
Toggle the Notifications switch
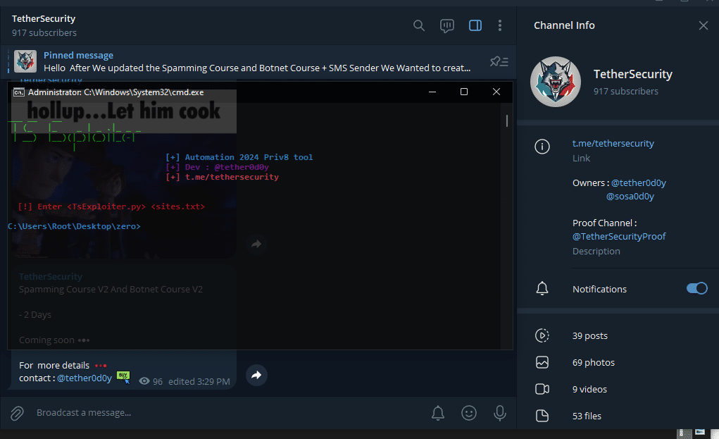pos(696,288)
